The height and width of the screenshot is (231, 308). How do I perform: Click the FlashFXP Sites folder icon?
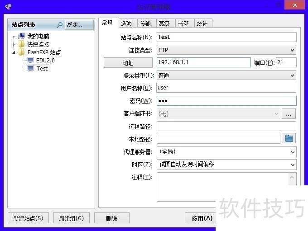pyautogui.click(x=21, y=52)
